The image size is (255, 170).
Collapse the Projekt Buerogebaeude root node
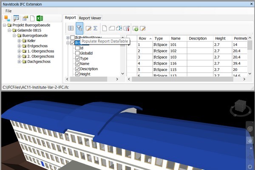click(x=4, y=25)
